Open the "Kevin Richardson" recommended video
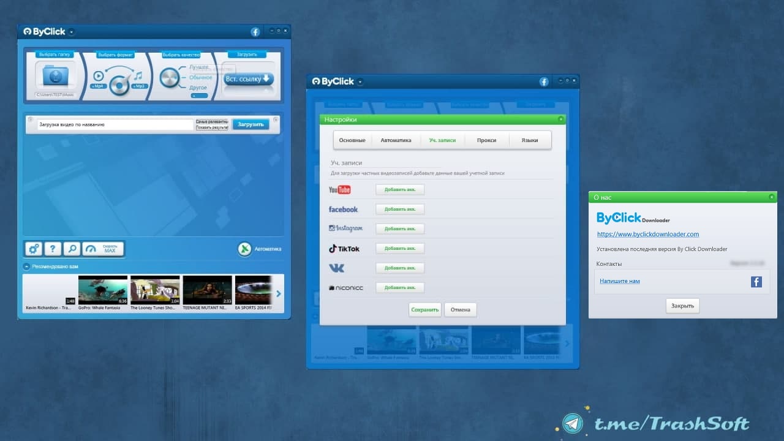The width and height of the screenshot is (784, 441). pyautogui.click(x=50, y=293)
